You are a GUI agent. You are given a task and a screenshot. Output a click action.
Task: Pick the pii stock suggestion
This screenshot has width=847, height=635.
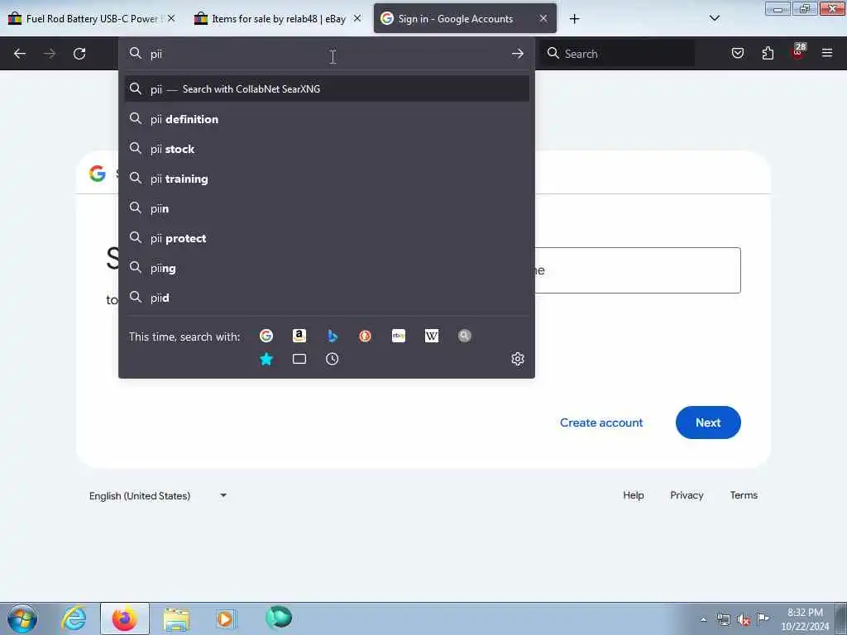click(x=327, y=149)
